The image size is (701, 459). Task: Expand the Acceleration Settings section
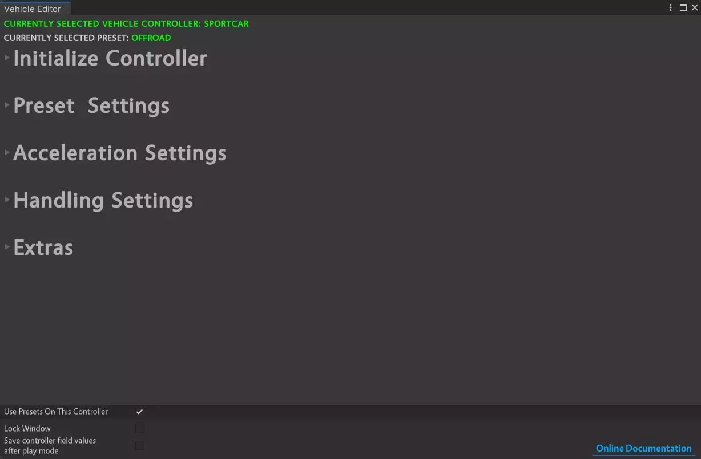(120, 152)
